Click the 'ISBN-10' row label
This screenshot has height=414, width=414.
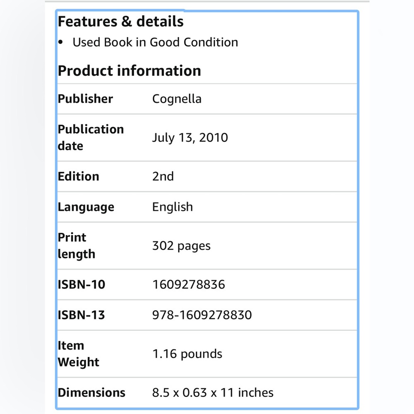pos(82,285)
